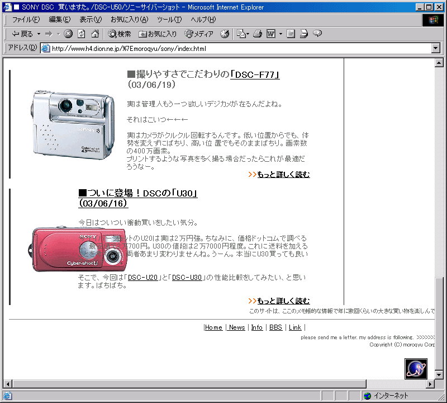447x403 pixels.
Task: Go to Home footer link
Action: coord(213,327)
